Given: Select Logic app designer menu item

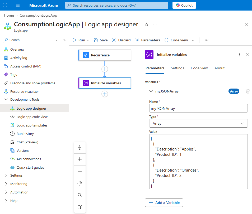Looking at the screenshot, I should point(31,108).
